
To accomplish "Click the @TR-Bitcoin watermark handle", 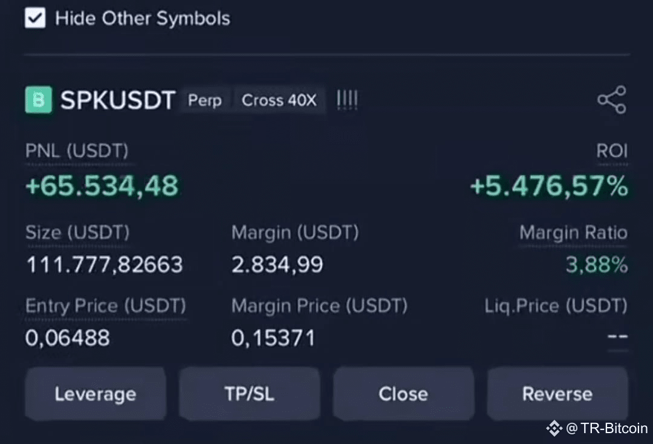I will click(607, 428).
